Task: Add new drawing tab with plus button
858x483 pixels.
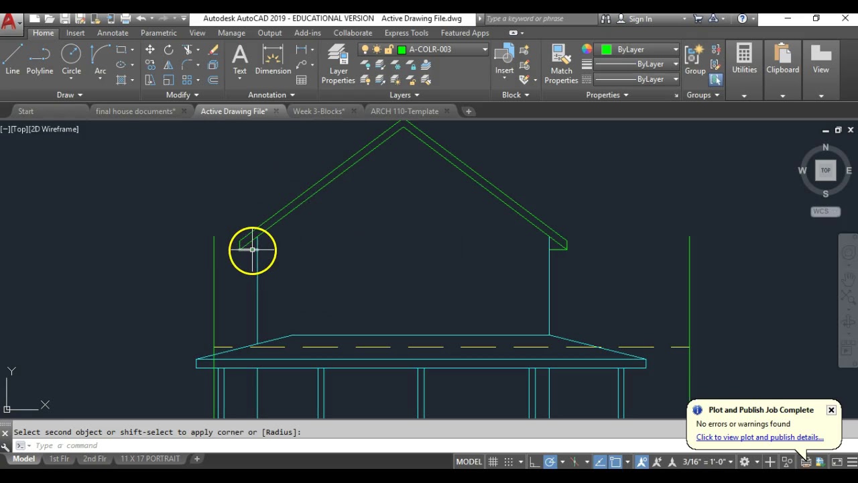Action: [469, 111]
